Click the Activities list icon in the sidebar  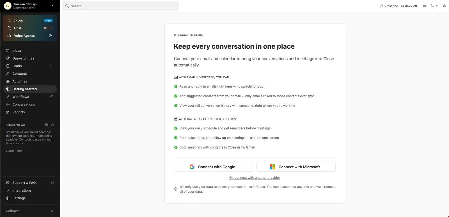8,81
